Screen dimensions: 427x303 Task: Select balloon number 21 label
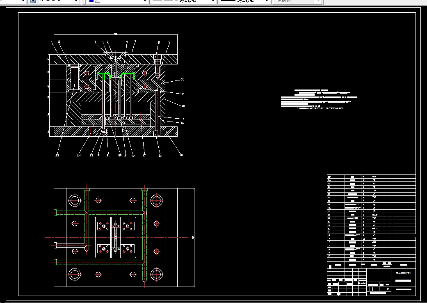click(x=108, y=155)
